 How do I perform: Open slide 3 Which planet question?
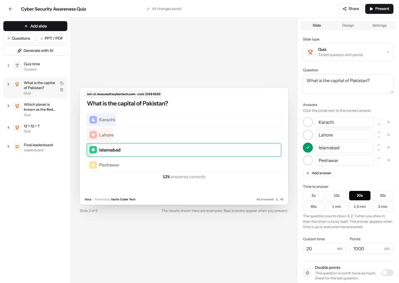click(35, 110)
